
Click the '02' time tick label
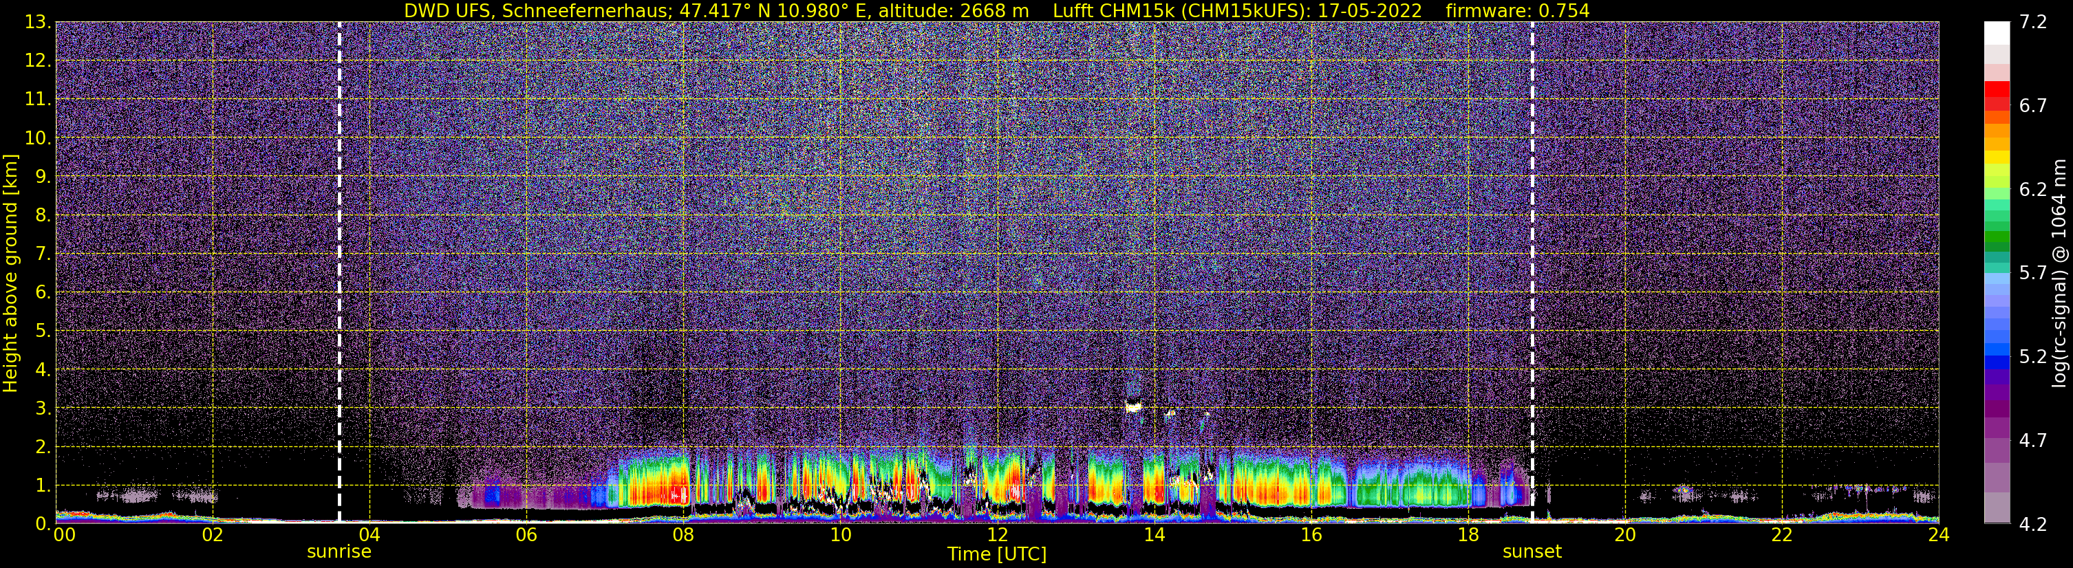coord(212,536)
